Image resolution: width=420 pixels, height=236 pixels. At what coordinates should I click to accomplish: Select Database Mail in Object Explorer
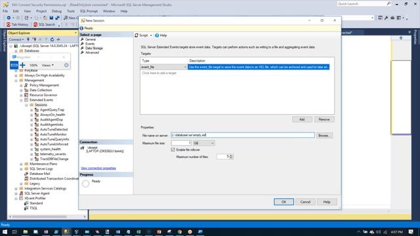click(x=39, y=174)
